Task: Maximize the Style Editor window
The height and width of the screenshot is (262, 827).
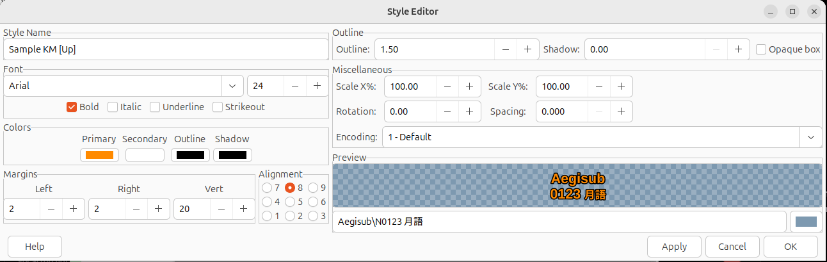Action: pos(792,12)
